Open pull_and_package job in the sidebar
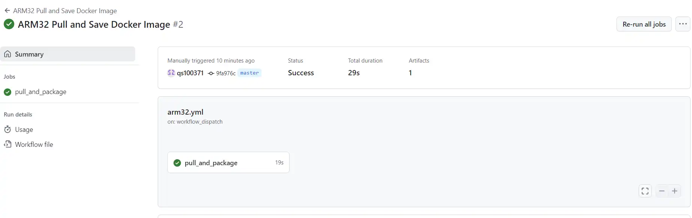The width and height of the screenshot is (692, 218). (x=41, y=92)
